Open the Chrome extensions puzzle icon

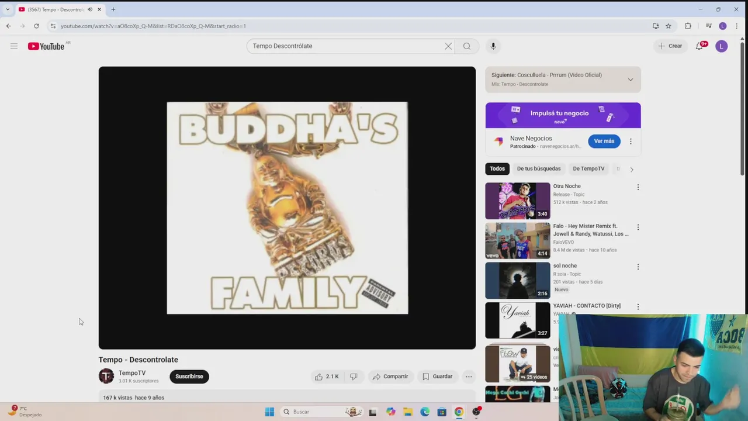[688, 26]
